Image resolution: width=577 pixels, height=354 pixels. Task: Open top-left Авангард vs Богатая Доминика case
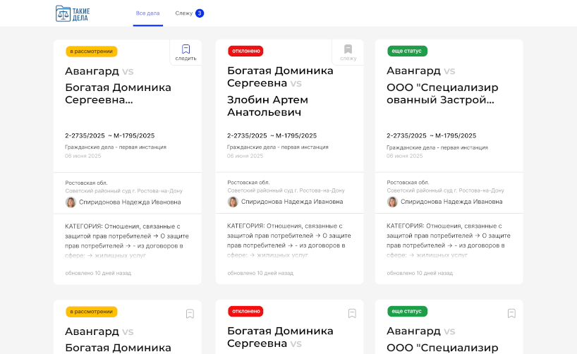point(118,87)
